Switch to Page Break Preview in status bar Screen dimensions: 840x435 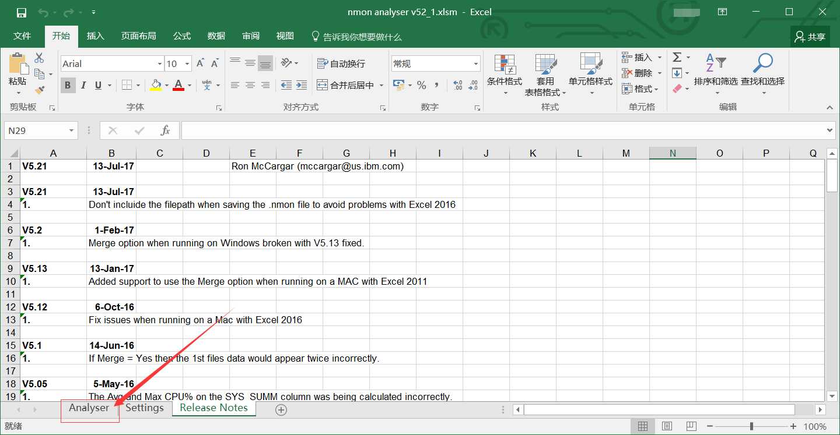click(692, 426)
